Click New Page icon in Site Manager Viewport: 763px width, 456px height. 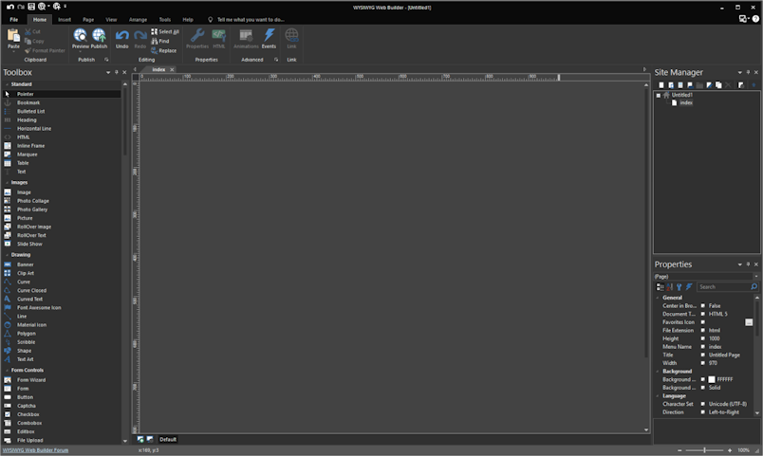[661, 85]
